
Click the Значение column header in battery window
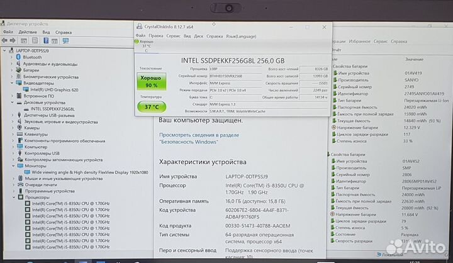414,59
